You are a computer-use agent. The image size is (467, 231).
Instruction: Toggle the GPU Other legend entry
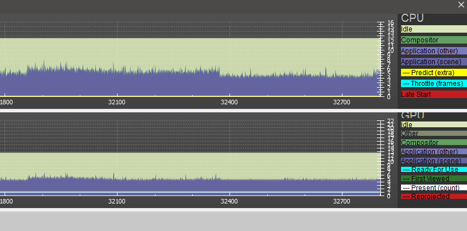[434, 134]
